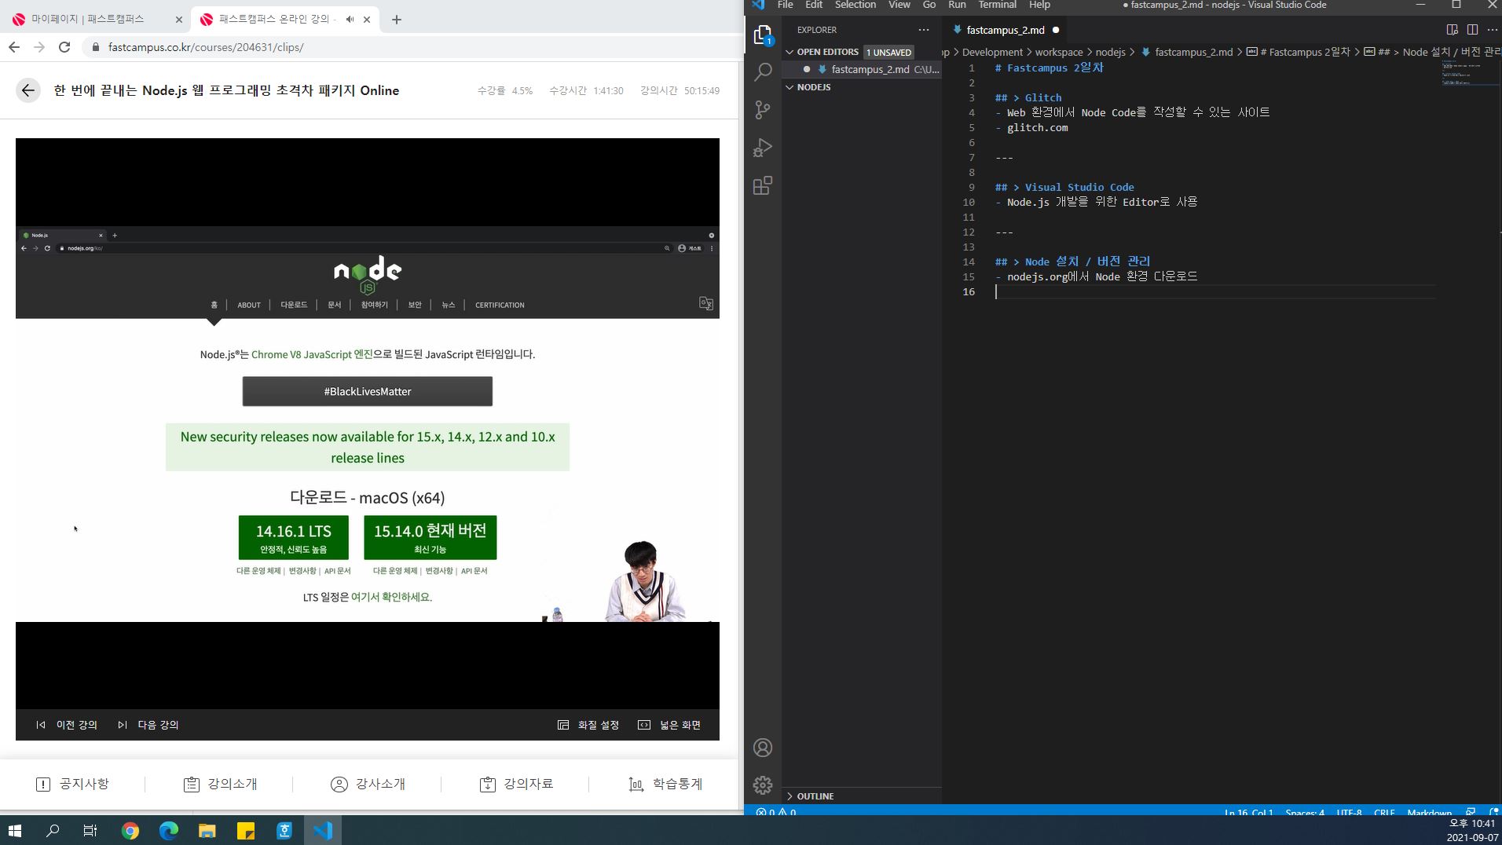1502x845 pixels.
Task: Open the Run and Debug view
Action: [763, 148]
